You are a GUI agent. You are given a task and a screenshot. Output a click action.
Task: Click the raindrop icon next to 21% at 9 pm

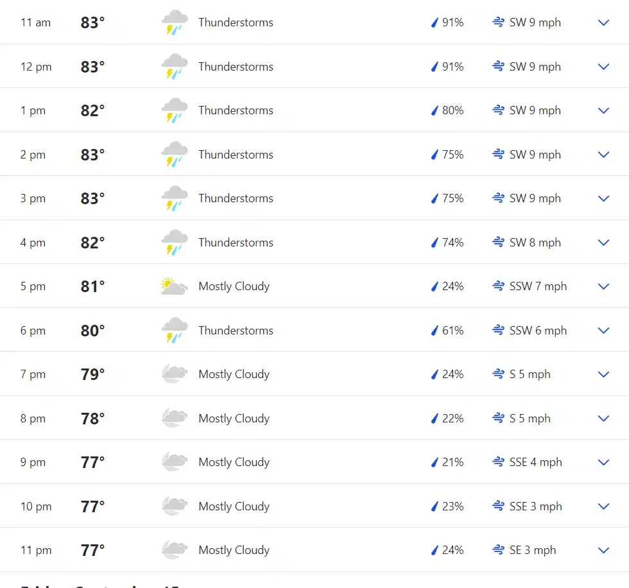435,462
